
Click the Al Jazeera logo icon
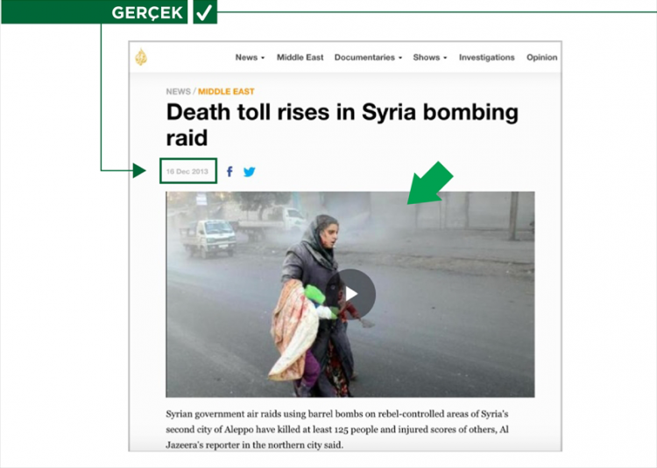pyautogui.click(x=141, y=57)
